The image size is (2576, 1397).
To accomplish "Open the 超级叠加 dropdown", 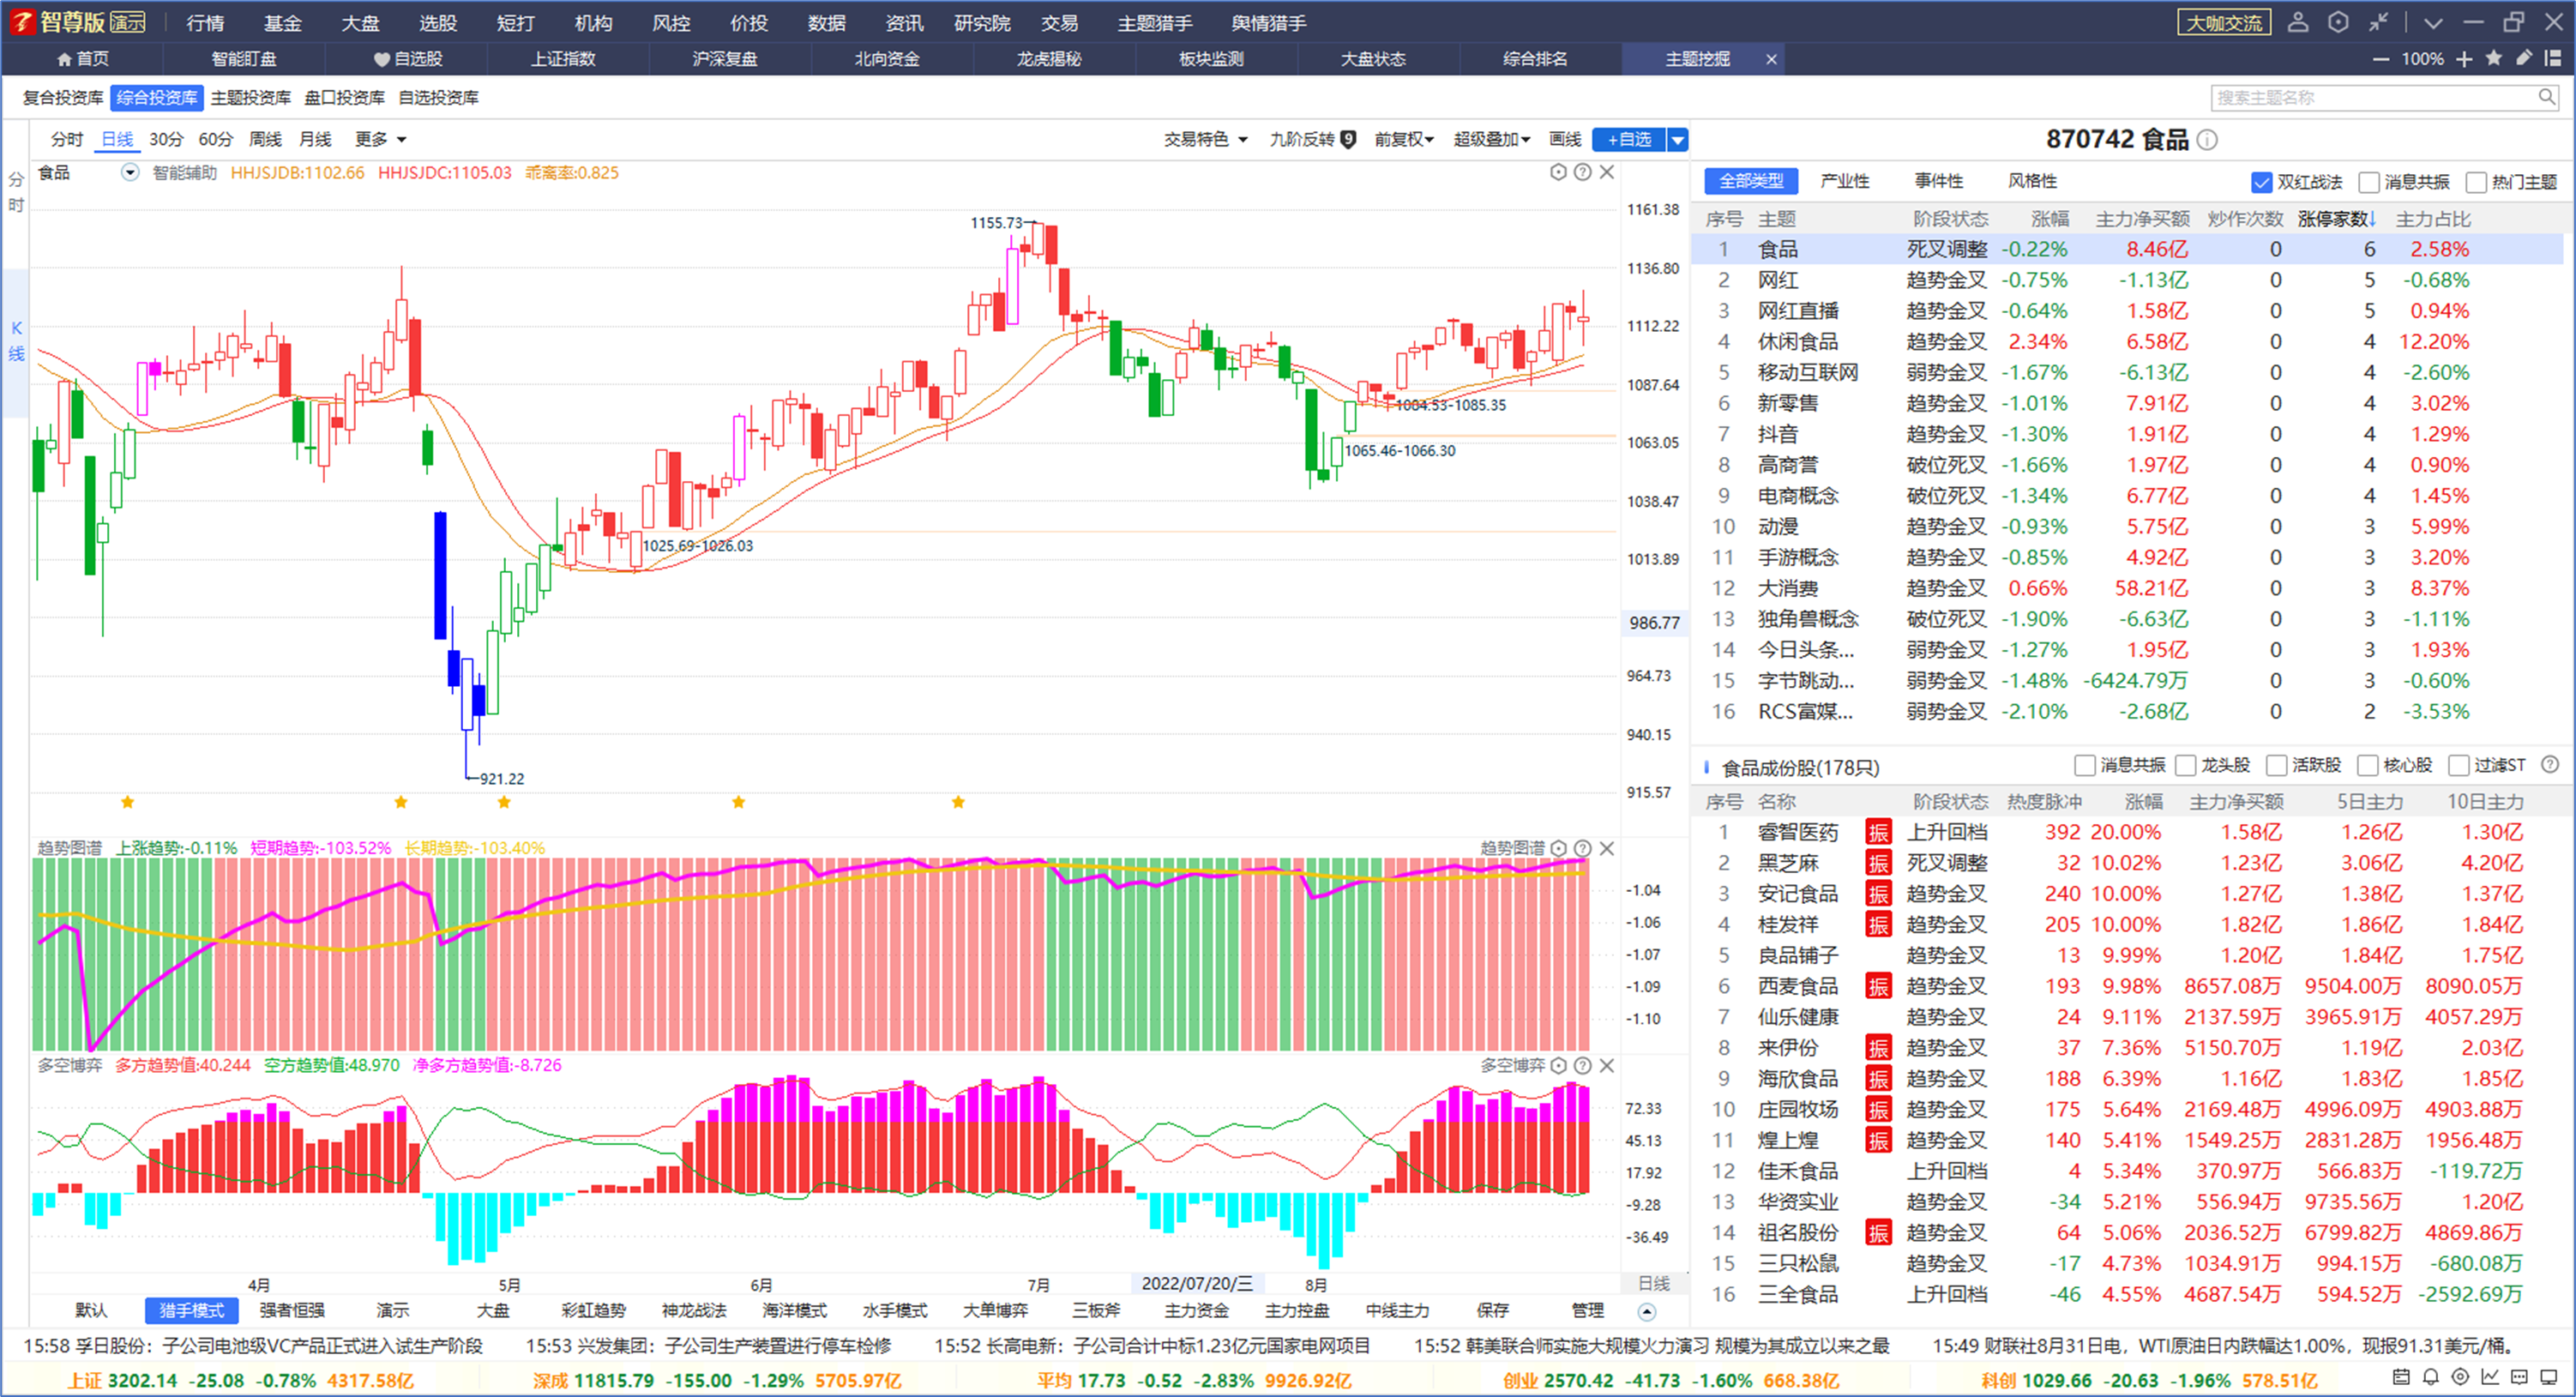I will point(1491,139).
